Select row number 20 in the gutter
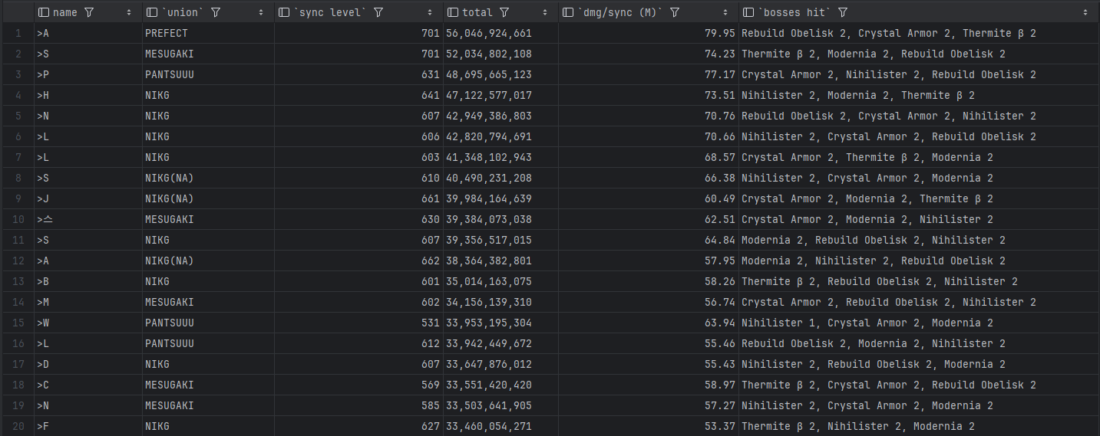The image size is (1100, 436). pyautogui.click(x=17, y=426)
